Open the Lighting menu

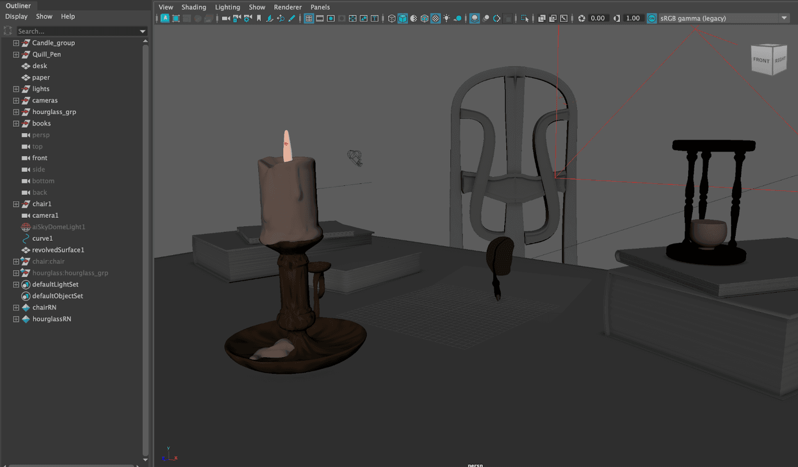pos(227,7)
